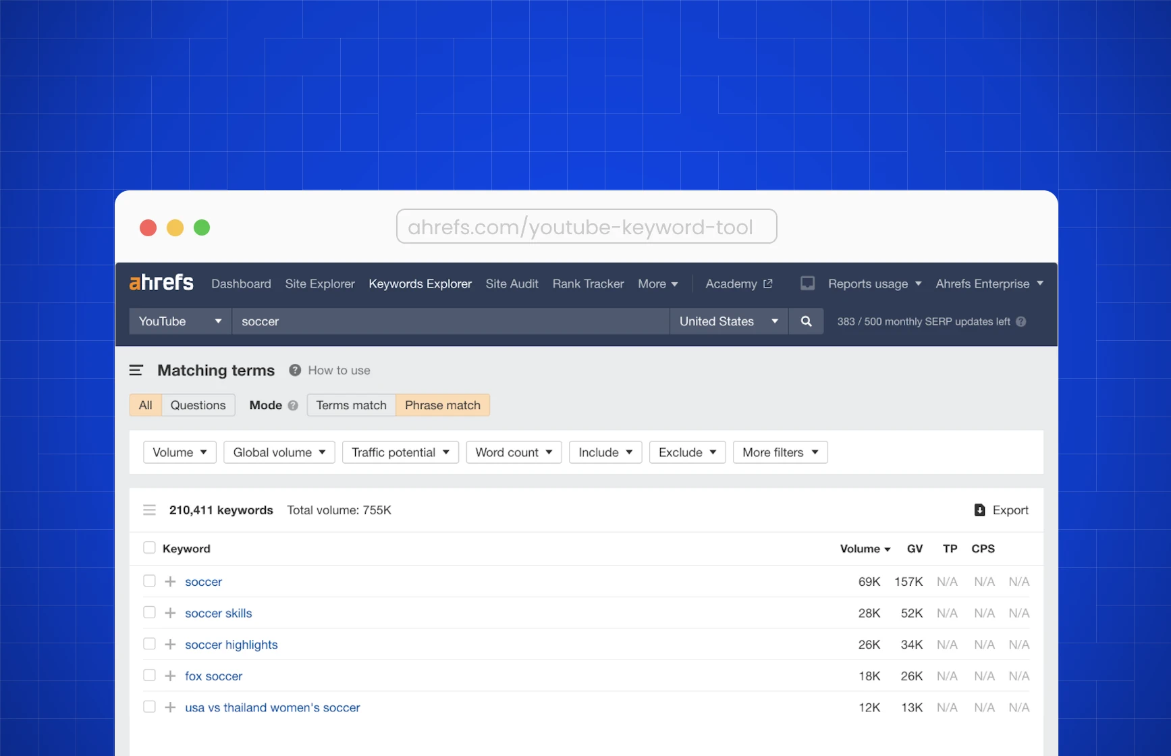Open Rank Tracker in top navigation
This screenshot has height=756, width=1171.
[588, 283]
